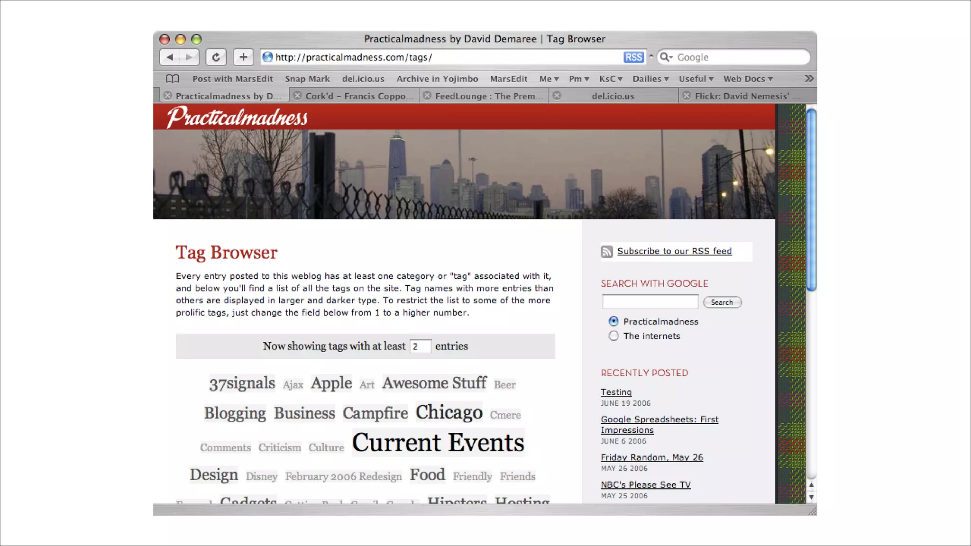The width and height of the screenshot is (971, 546).
Task: Open the bookmarks library book icon
Action: pyautogui.click(x=173, y=79)
